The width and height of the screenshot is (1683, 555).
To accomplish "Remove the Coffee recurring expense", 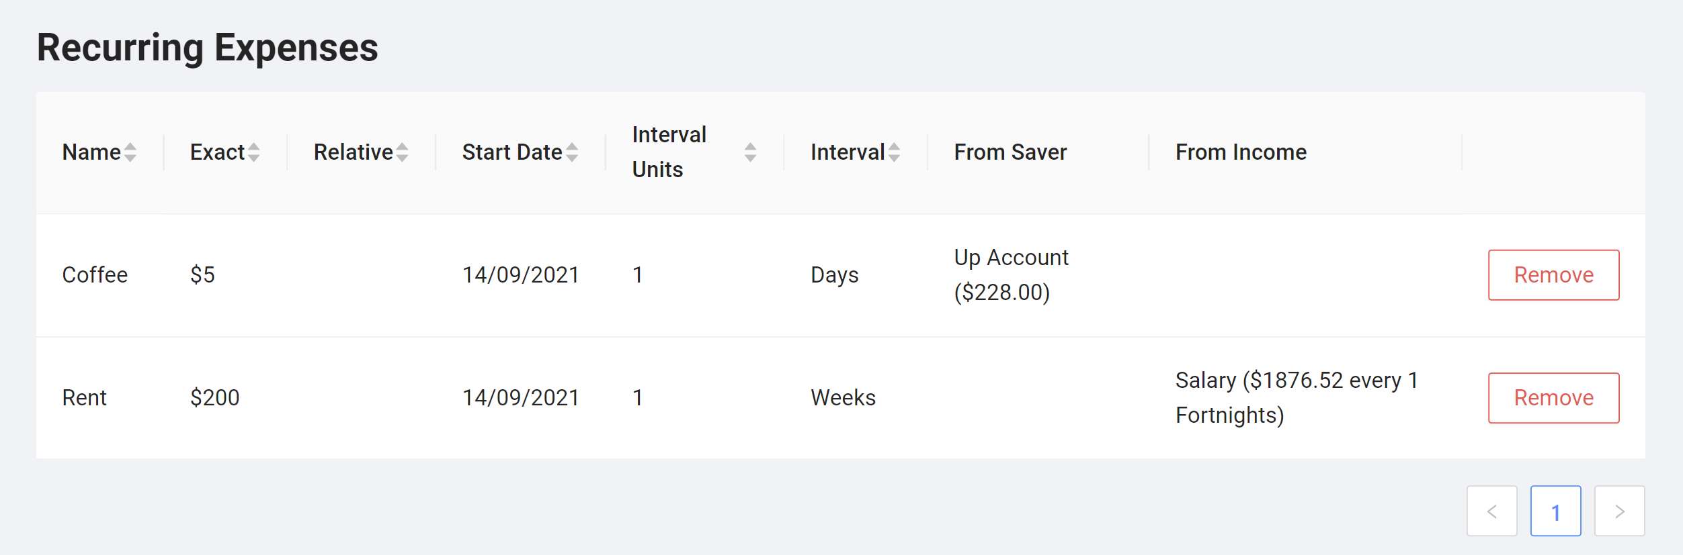I will pyautogui.click(x=1553, y=275).
